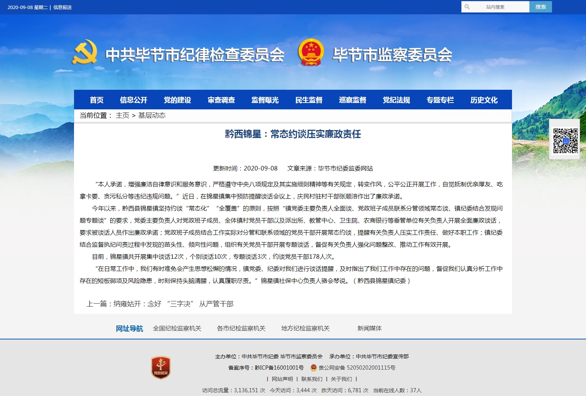Image resolution: width=586 pixels, height=396 pixels.
Task: Click 主页 in the breadcrumb
Action: [x=122, y=115]
